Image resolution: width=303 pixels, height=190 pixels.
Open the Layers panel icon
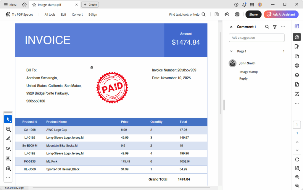pos(297,75)
